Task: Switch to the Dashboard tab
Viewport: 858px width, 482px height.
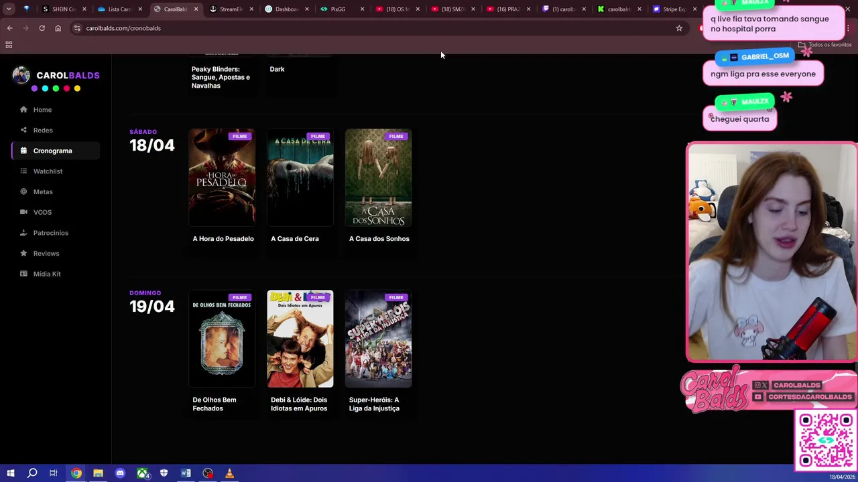Action: pos(287,9)
